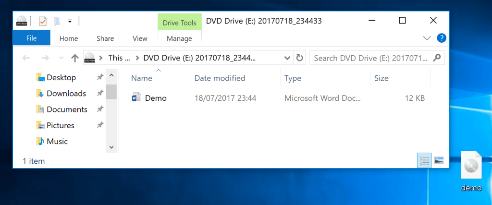Expand the ribbon with chevron
Image resolution: width=492 pixels, height=205 pixels.
(x=427, y=38)
